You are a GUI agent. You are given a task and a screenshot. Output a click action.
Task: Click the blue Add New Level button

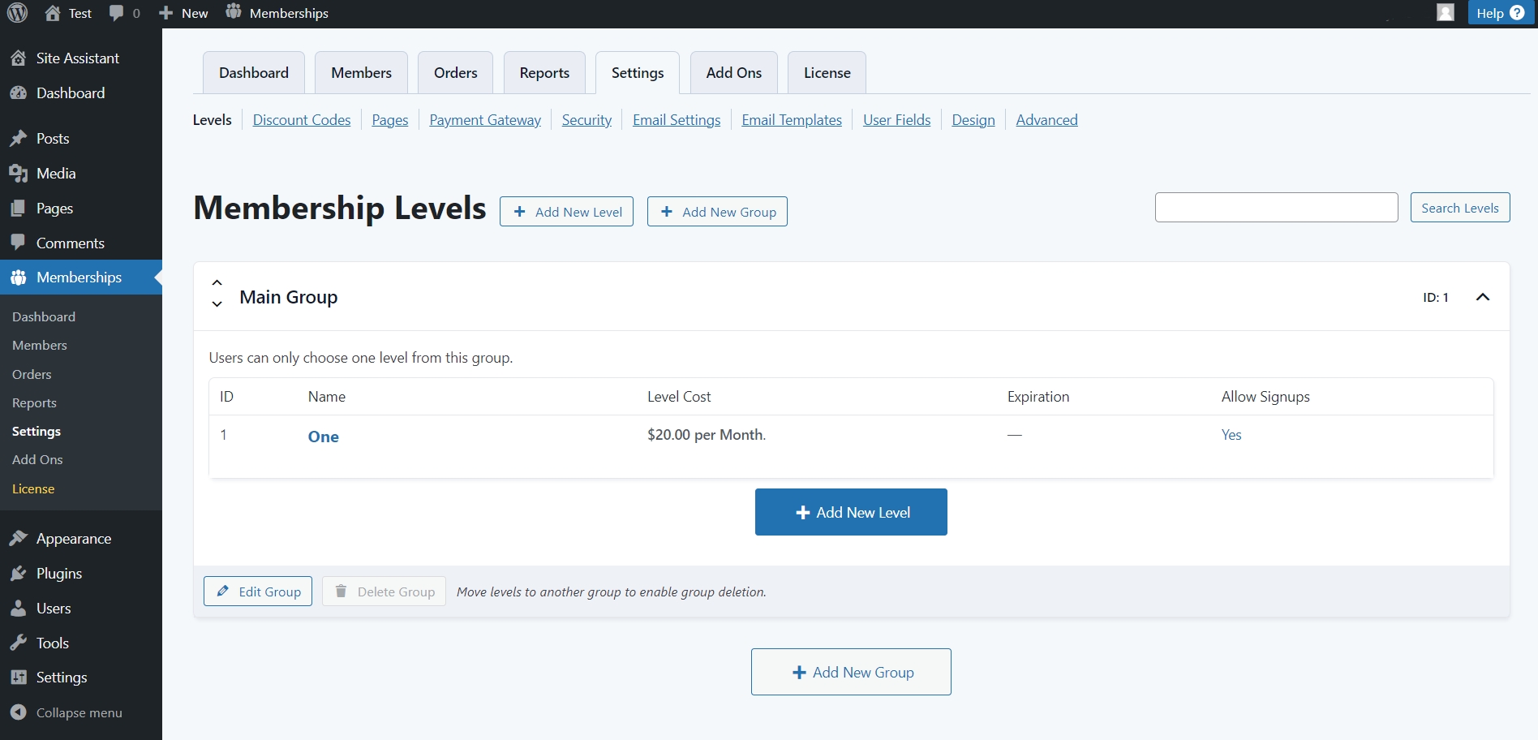851,512
